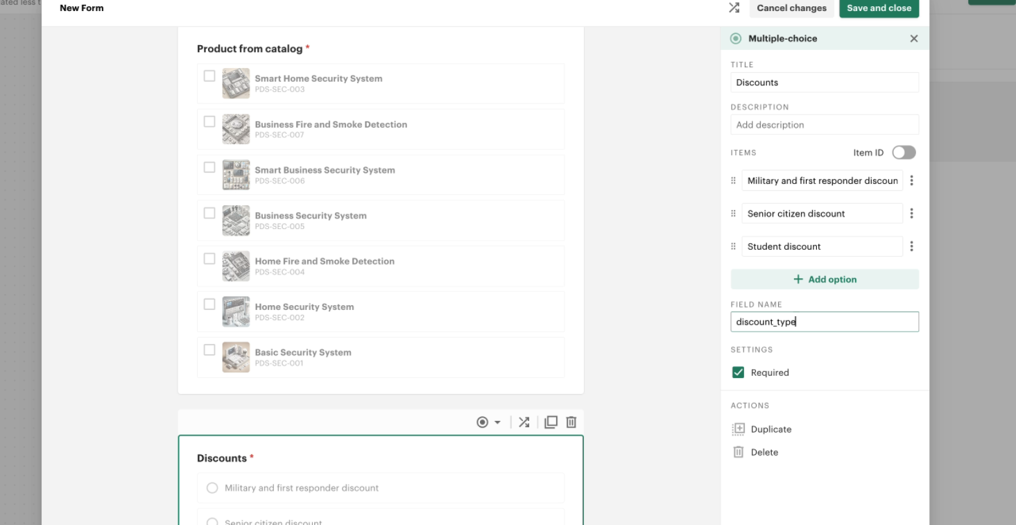
Task: Click the Add description input field
Action: [x=825, y=125]
